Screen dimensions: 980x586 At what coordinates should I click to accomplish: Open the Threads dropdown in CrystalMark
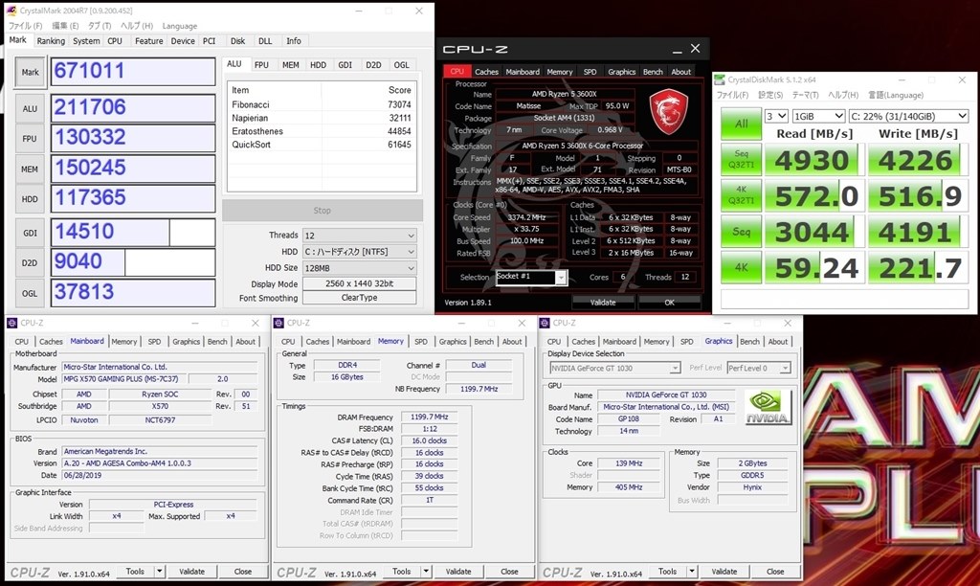pos(360,236)
